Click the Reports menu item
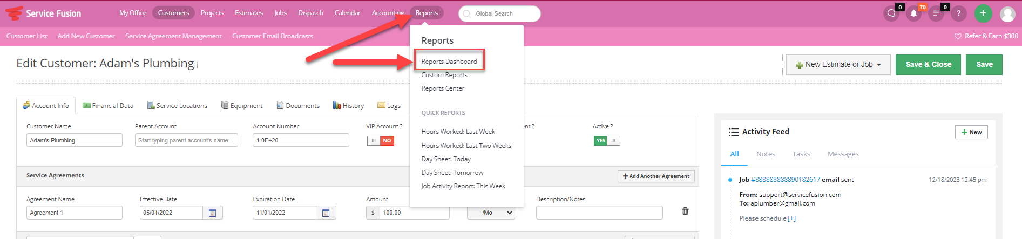1022x239 pixels. click(x=427, y=13)
